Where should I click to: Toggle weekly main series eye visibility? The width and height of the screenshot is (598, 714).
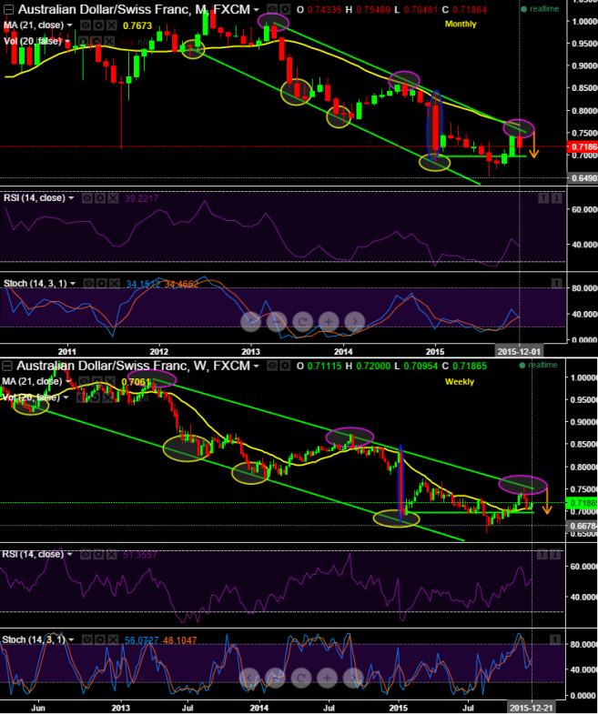pos(272,366)
